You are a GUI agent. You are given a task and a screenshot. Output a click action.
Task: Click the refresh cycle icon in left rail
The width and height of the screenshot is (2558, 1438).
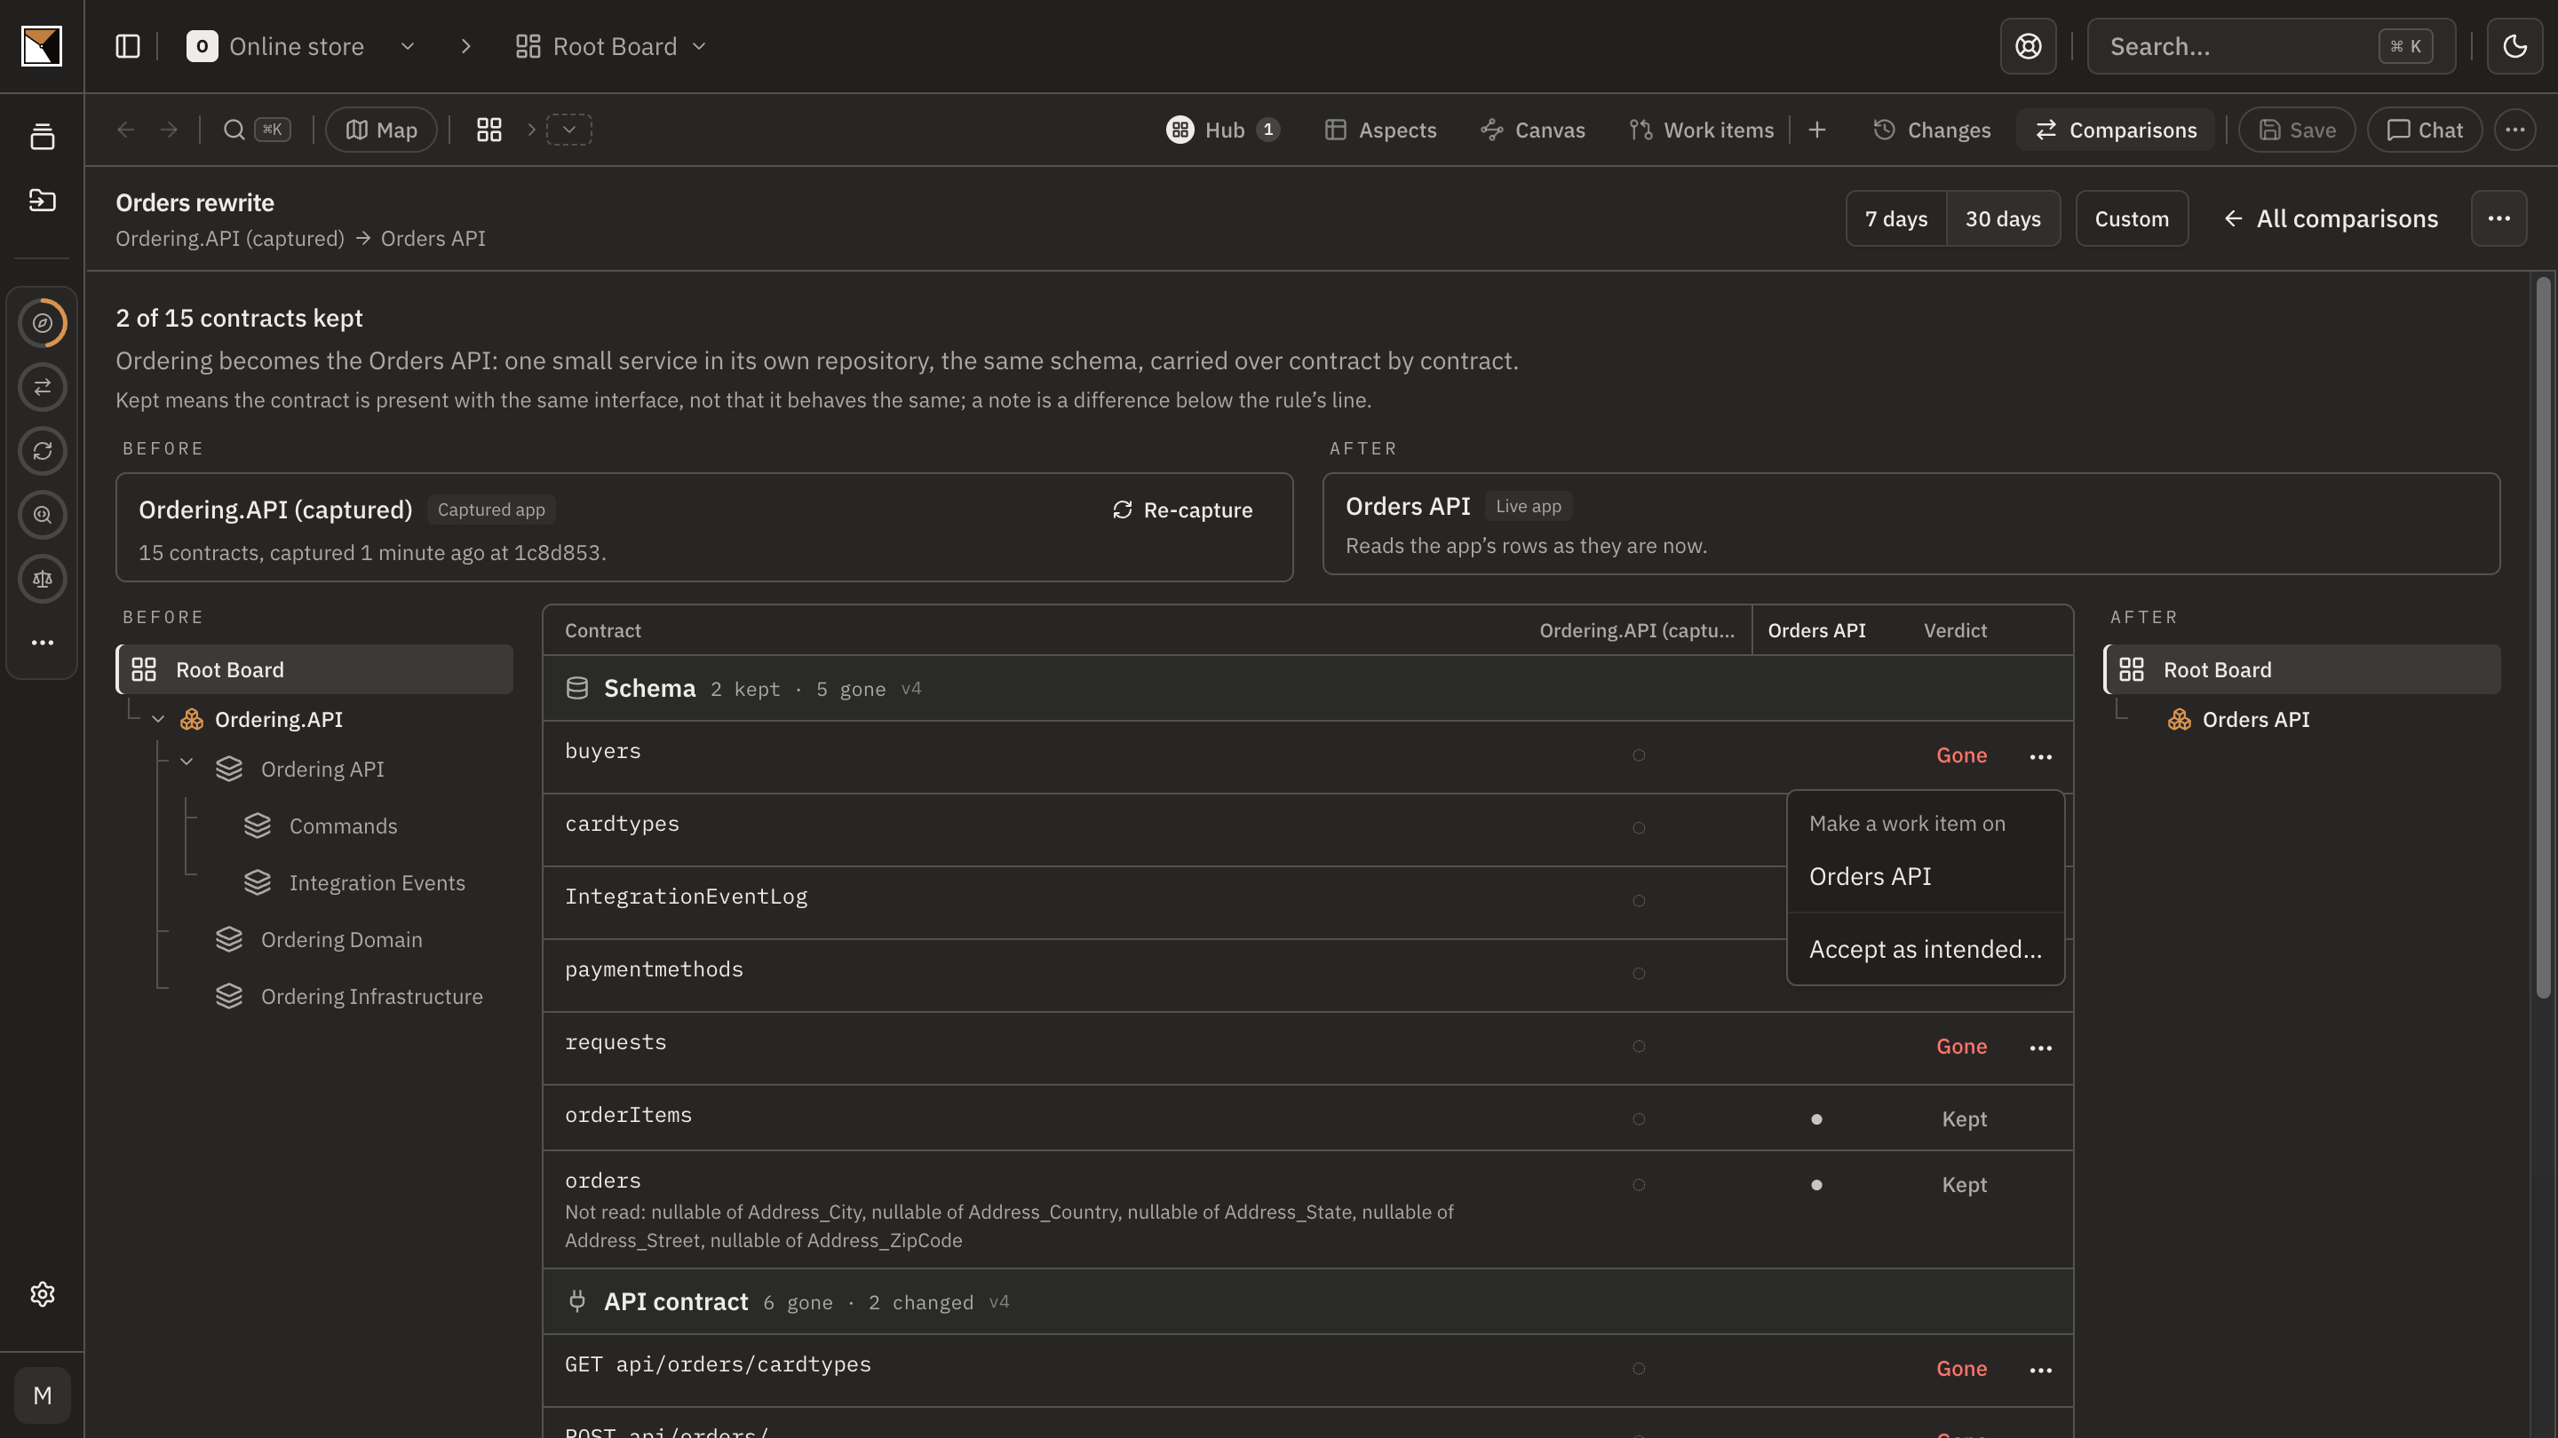pyautogui.click(x=42, y=451)
